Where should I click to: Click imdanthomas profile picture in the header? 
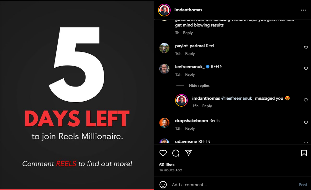164,10
